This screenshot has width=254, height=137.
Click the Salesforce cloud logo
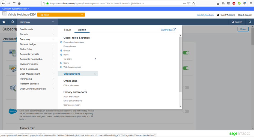pos(13,111)
